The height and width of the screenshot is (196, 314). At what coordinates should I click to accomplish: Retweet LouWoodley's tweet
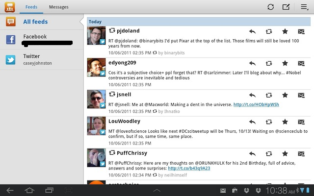pyautogui.click(x=269, y=122)
